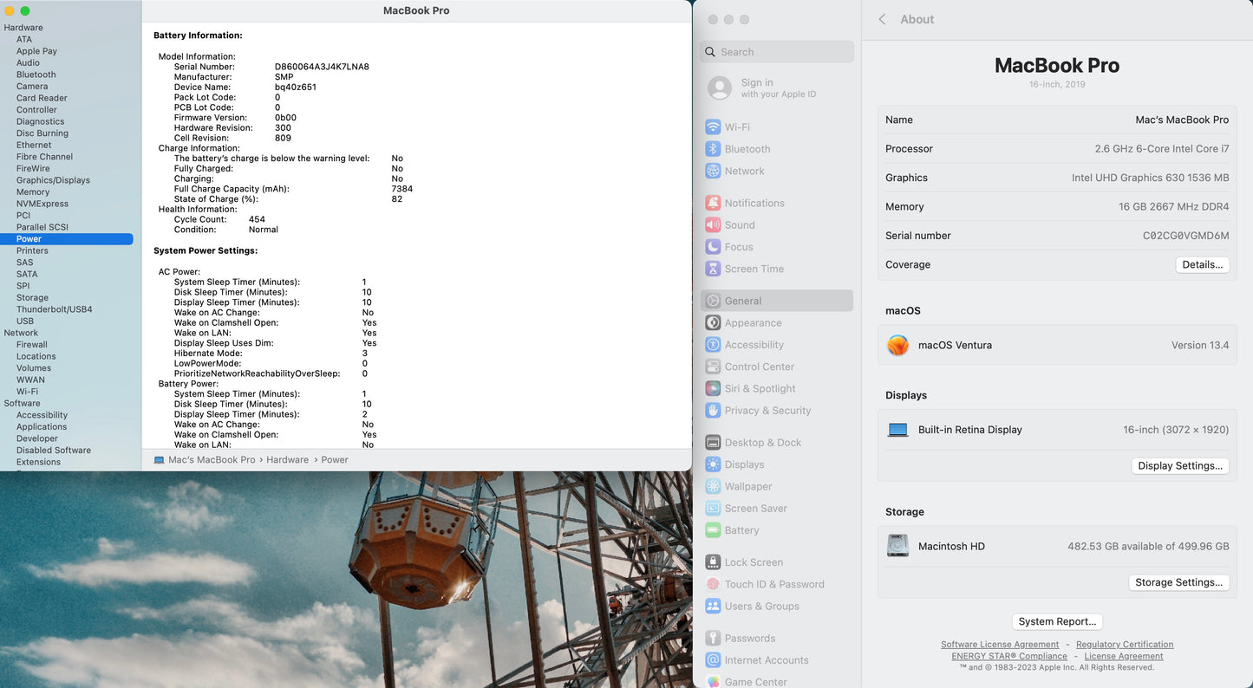The image size is (1253, 688).
Task: Open Siri & Spotlight icon
Action: coord(713,389)
